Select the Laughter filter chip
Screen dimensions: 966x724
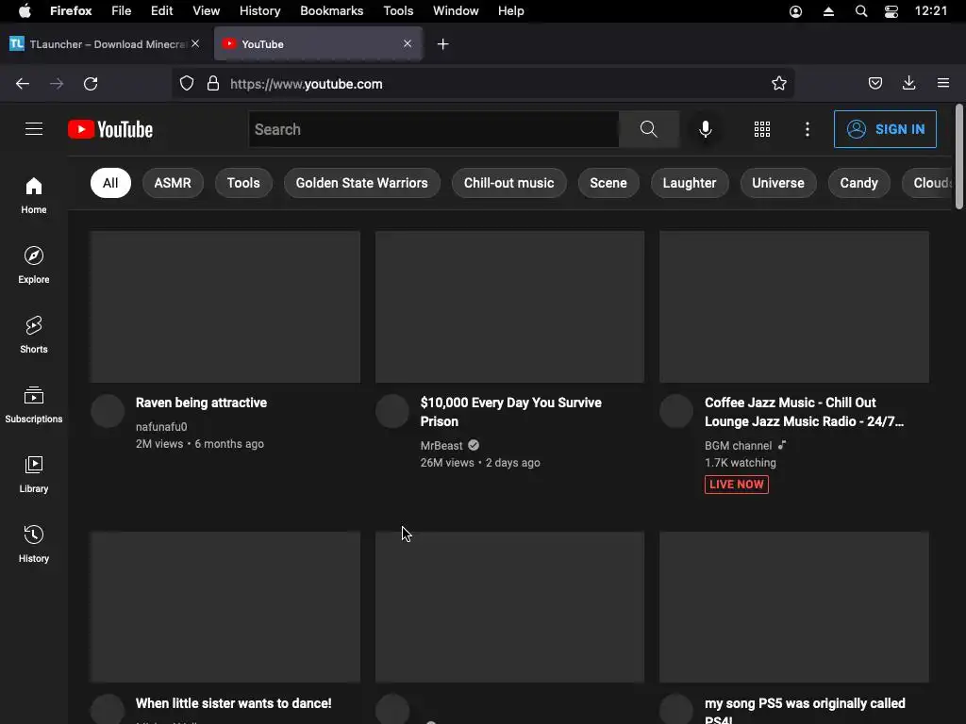tap(690, 183)
